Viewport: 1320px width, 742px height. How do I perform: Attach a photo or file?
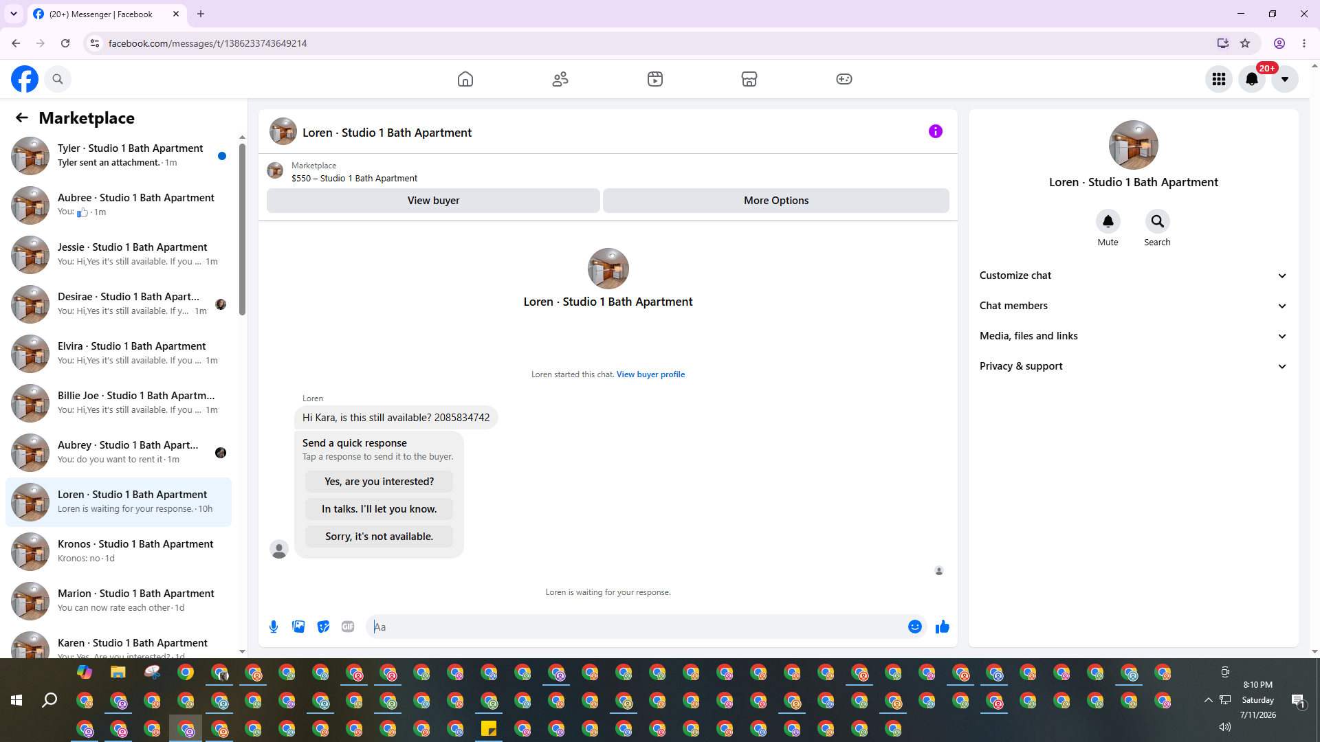click(298, 627)
